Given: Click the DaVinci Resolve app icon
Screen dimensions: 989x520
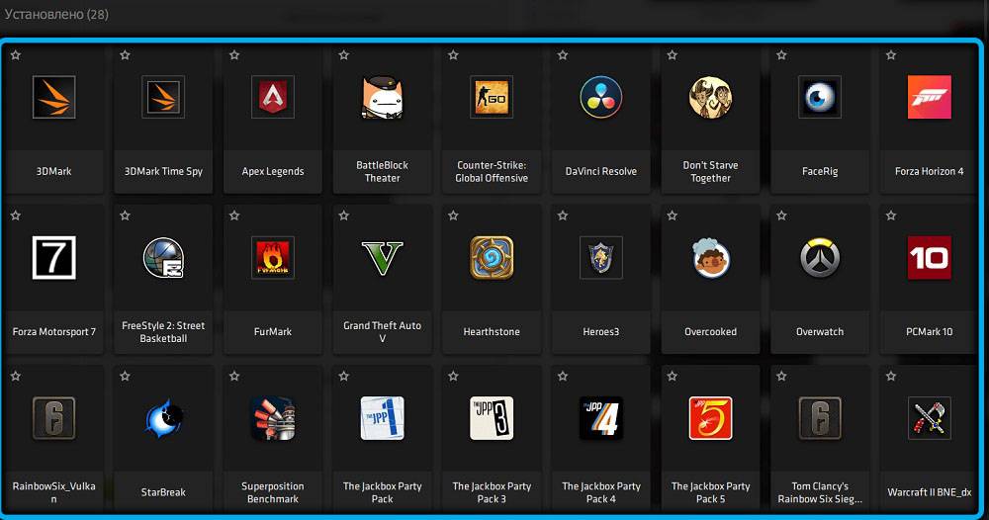Looking at the screenshot, I should pos(600,97).
